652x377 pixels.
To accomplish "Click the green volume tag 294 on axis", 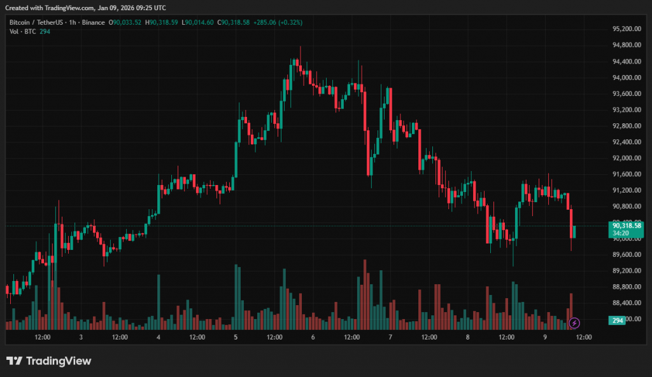I will coord(617,321).
